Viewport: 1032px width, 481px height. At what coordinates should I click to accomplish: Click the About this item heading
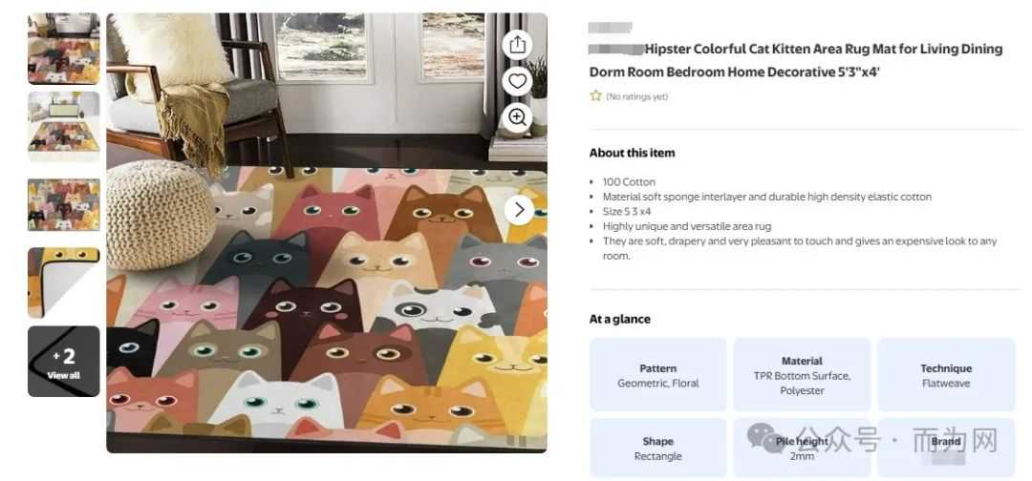coord(632,153)
